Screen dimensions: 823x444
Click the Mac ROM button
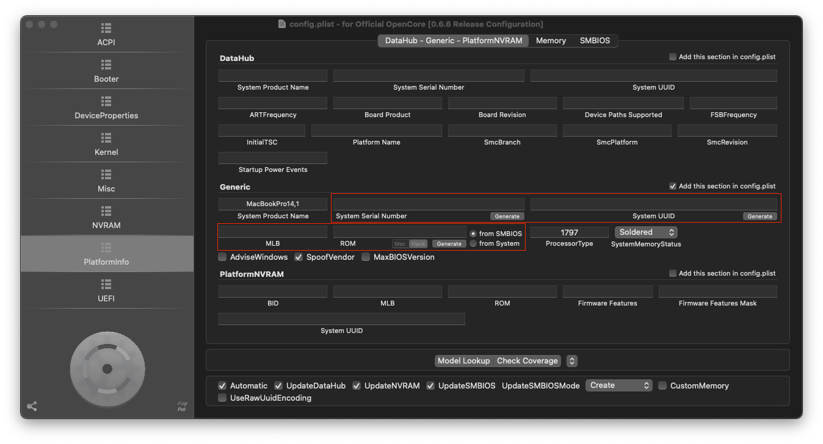point(400,244)
